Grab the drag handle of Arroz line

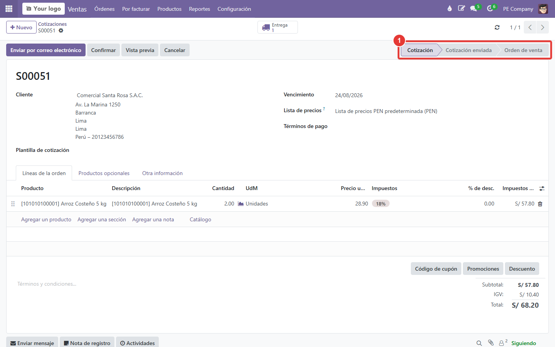click(x=13, y=204)
